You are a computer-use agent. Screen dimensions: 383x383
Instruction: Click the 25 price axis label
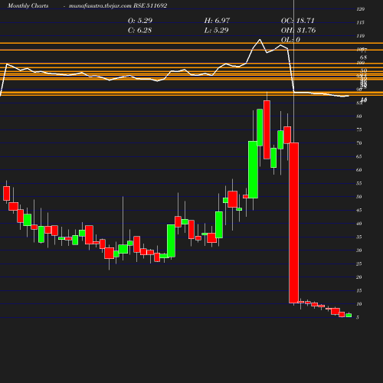click(x=359, y=264)
